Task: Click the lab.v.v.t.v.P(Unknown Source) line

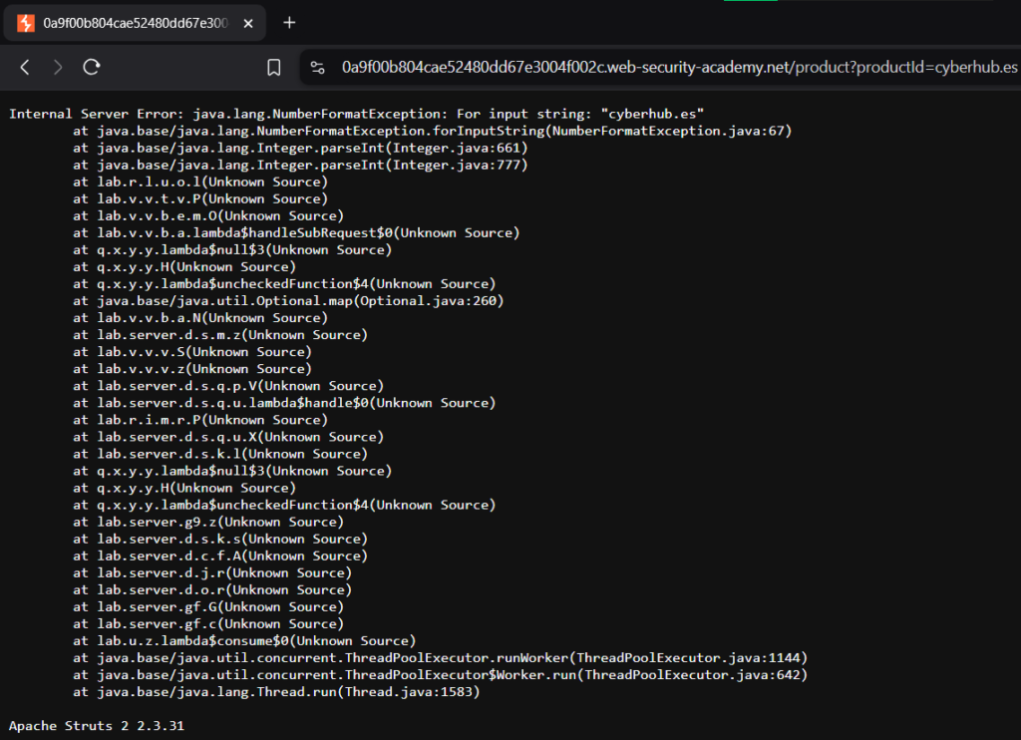Action: [200, 198]
